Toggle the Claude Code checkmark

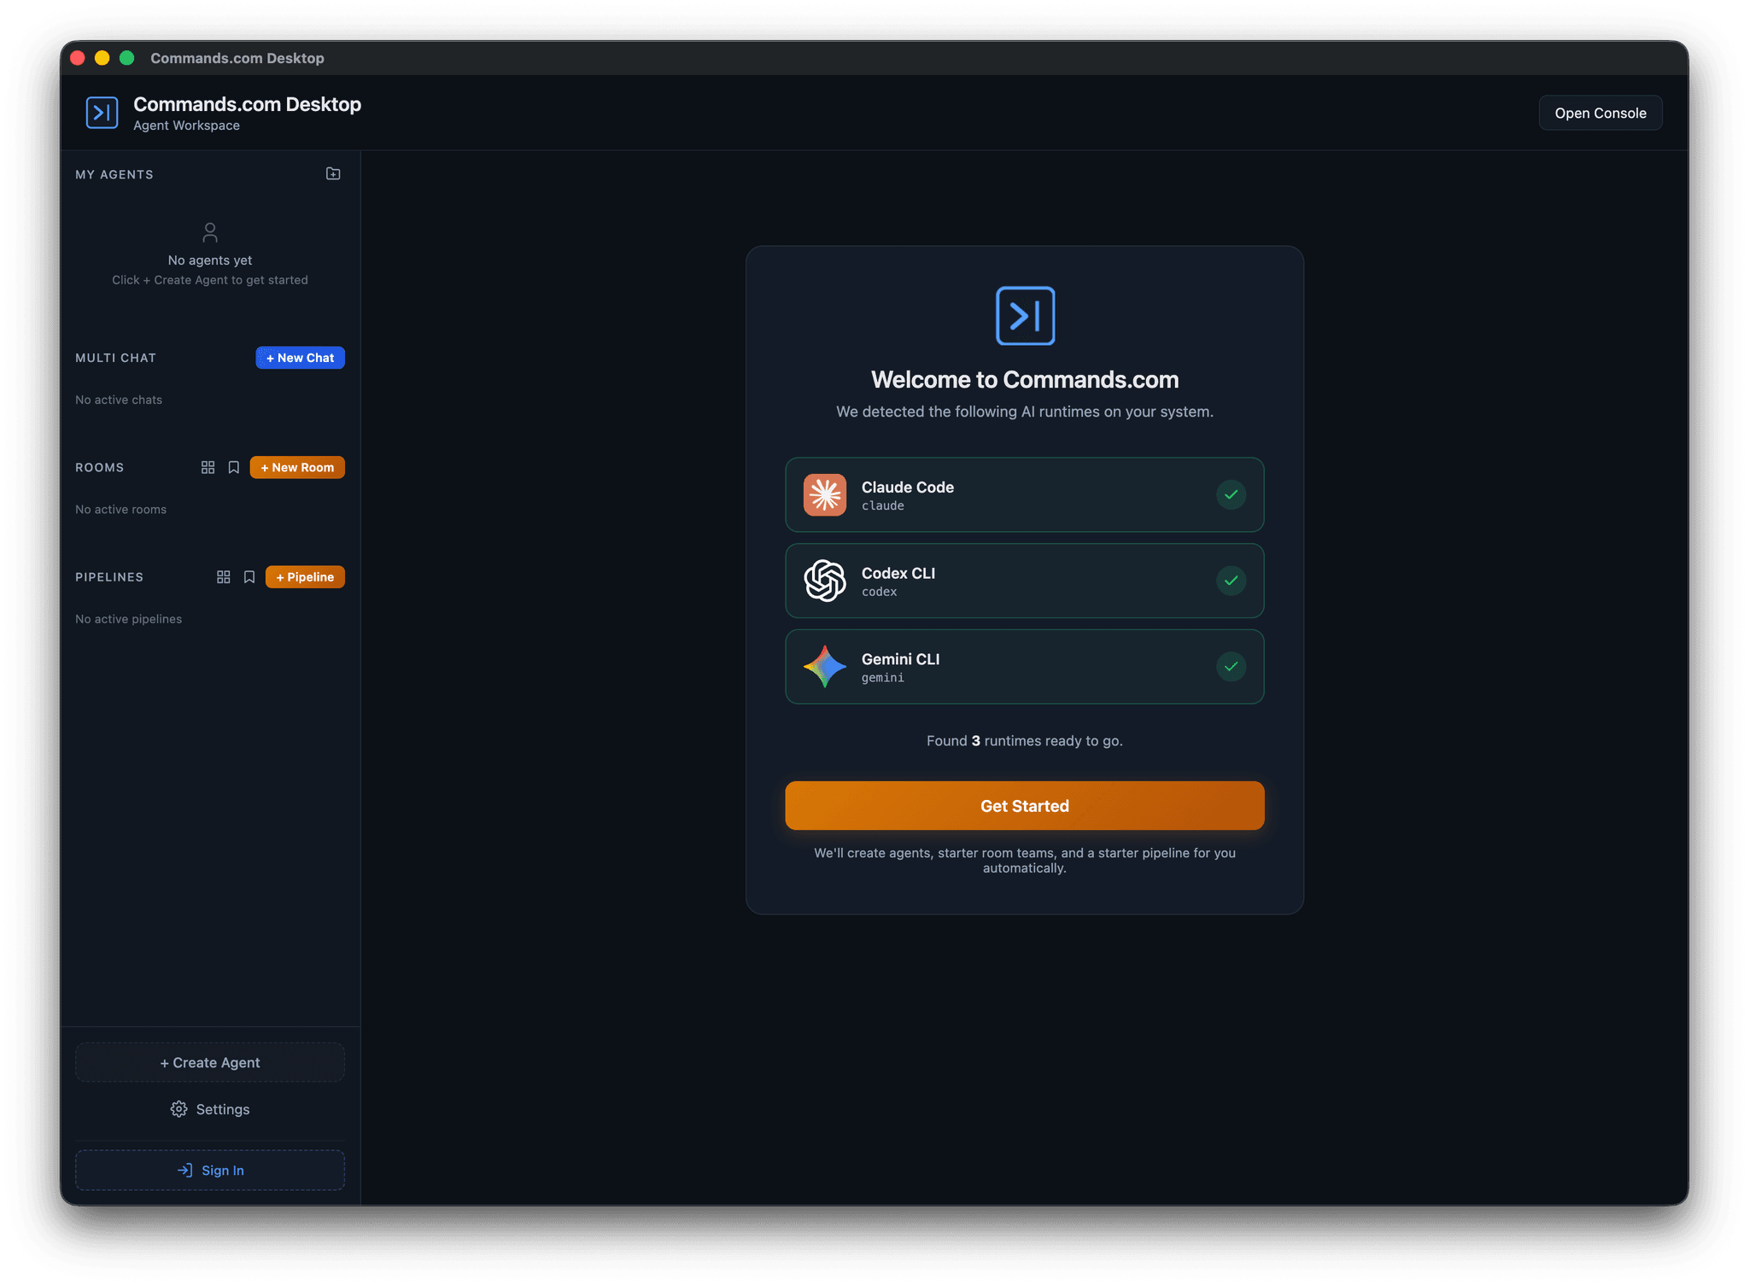(x=1231, y=495)
